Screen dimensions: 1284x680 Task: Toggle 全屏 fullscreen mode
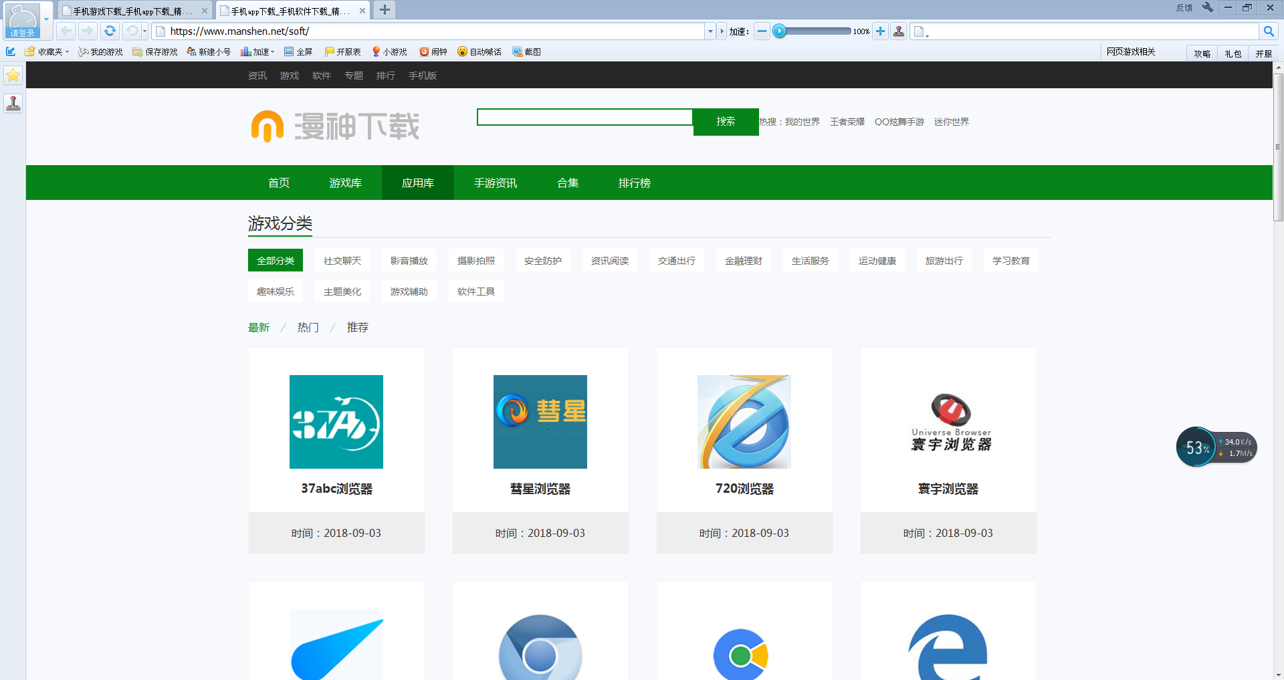[x=298, y=51]
